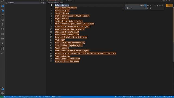The height and width of the screenshot is (98, 174).
Task: Click line 12 Healthcare specialist
Action: coord(67,35)
